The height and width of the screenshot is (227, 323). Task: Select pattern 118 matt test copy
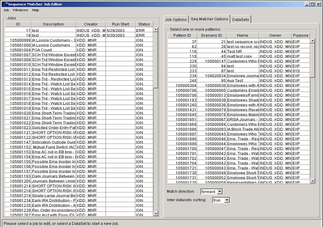[x=239, y=56]
